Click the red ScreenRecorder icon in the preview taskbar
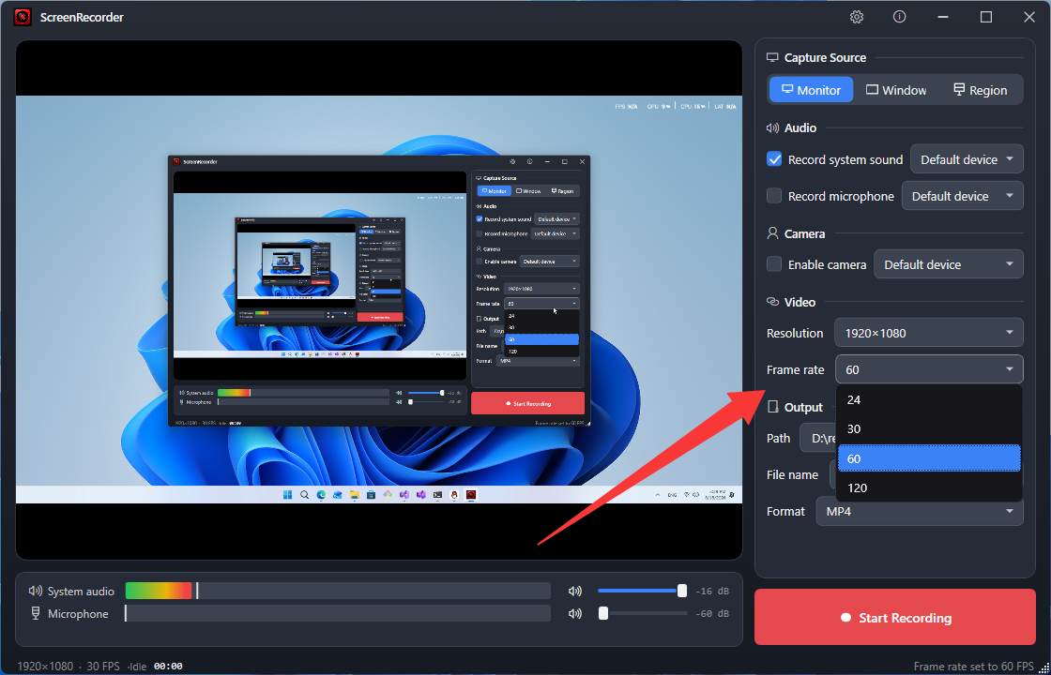Viewport: 1051px width, 675px height. click(x=471, y=495)
